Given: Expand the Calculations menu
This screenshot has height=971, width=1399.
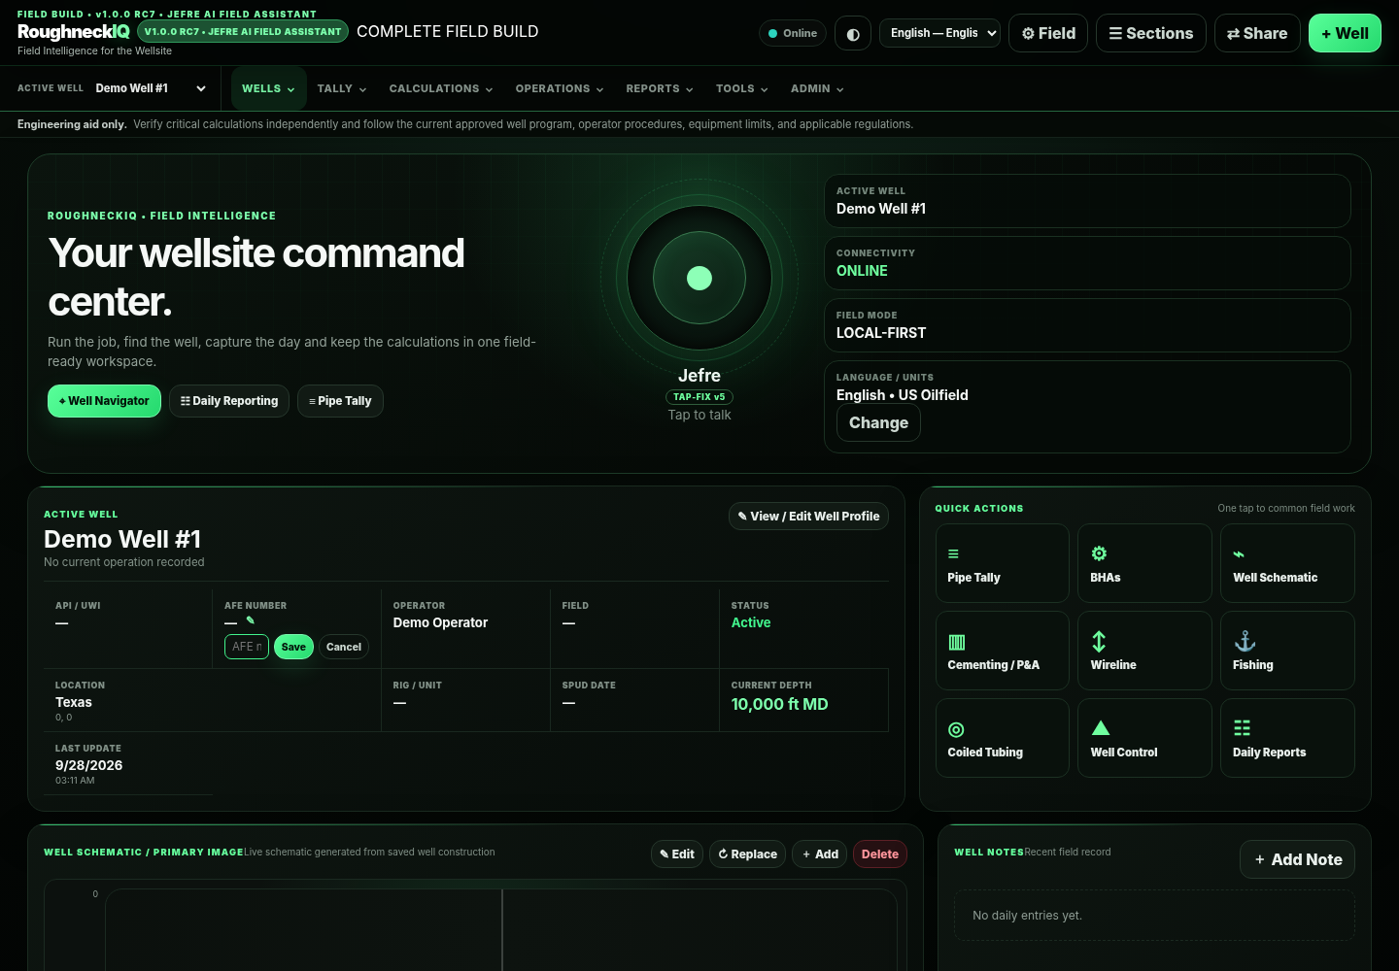Looking at the screenshot, I should pyautogui.click(x=441, y=88).
